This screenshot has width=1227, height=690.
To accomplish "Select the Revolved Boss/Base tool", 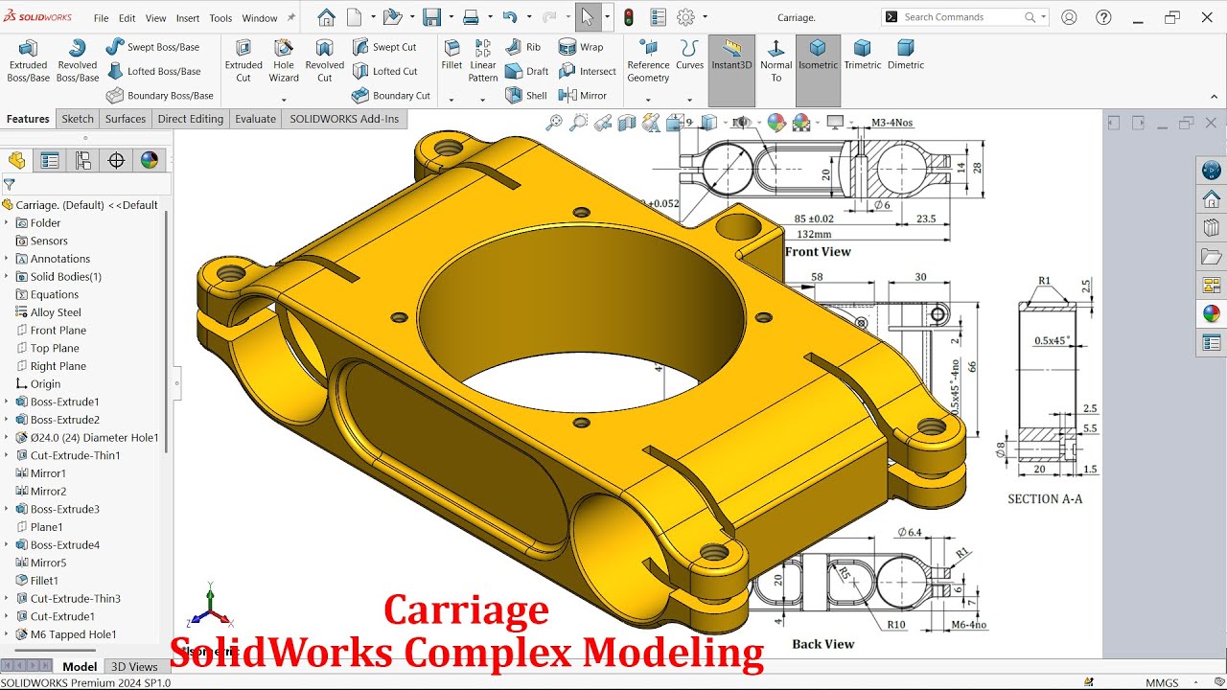I will [78, 60].
